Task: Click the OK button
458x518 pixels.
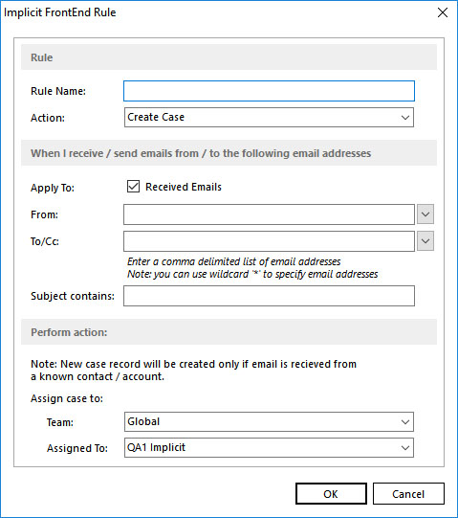Action: pos(331,494)
